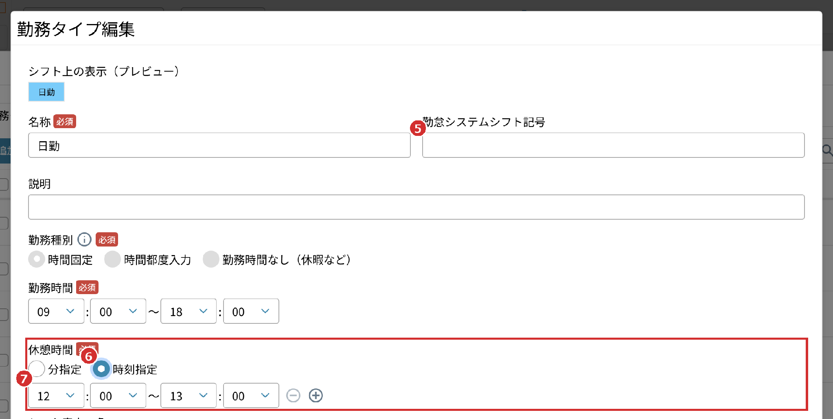Select the 時間都度入力 radio button

tap(112, 259)
